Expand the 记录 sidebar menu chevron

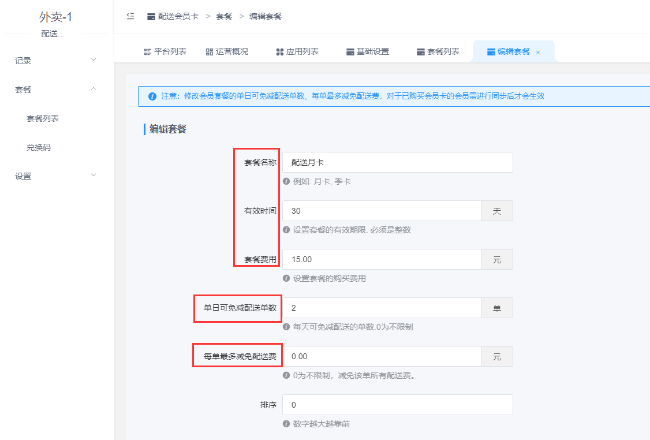94,59
